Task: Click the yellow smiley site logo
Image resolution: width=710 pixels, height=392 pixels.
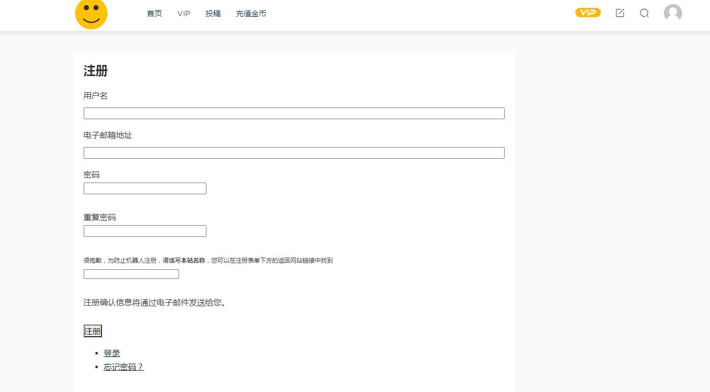Action: click(91, 15)
